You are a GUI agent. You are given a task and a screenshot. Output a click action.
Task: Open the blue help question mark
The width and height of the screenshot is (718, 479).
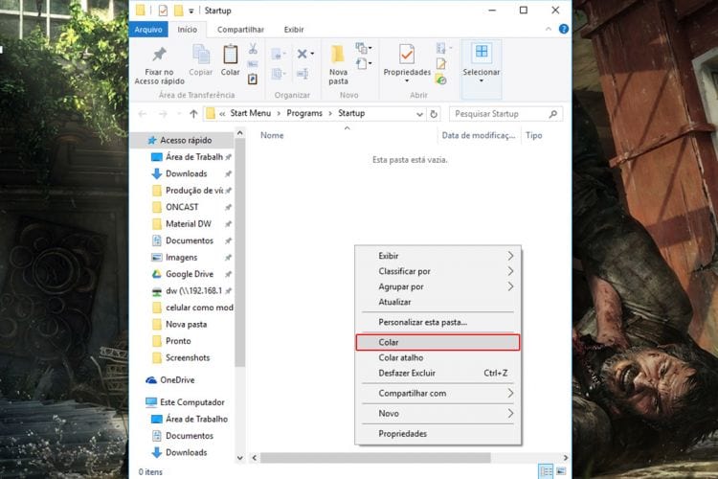click(x=564, y=29)
